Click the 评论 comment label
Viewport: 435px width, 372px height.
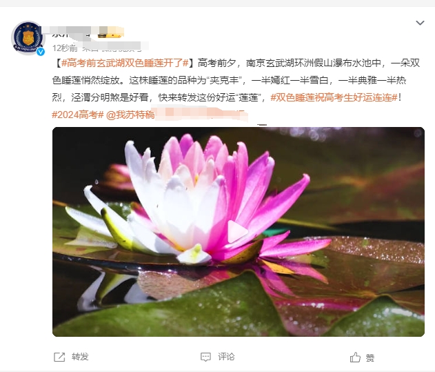[x=226, y=357]
